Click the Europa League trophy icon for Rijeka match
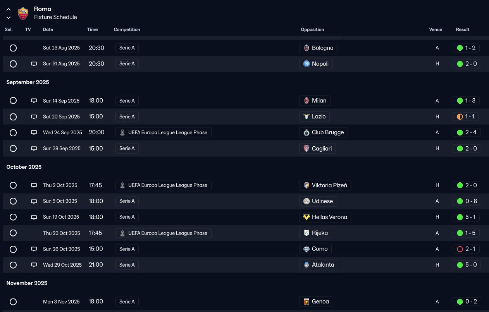The height and width of the screenshot is (312, 489). click(122, 233)
